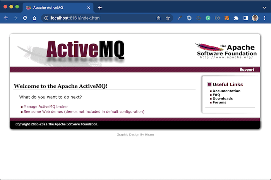Open the Downloads link

point(223,98)
